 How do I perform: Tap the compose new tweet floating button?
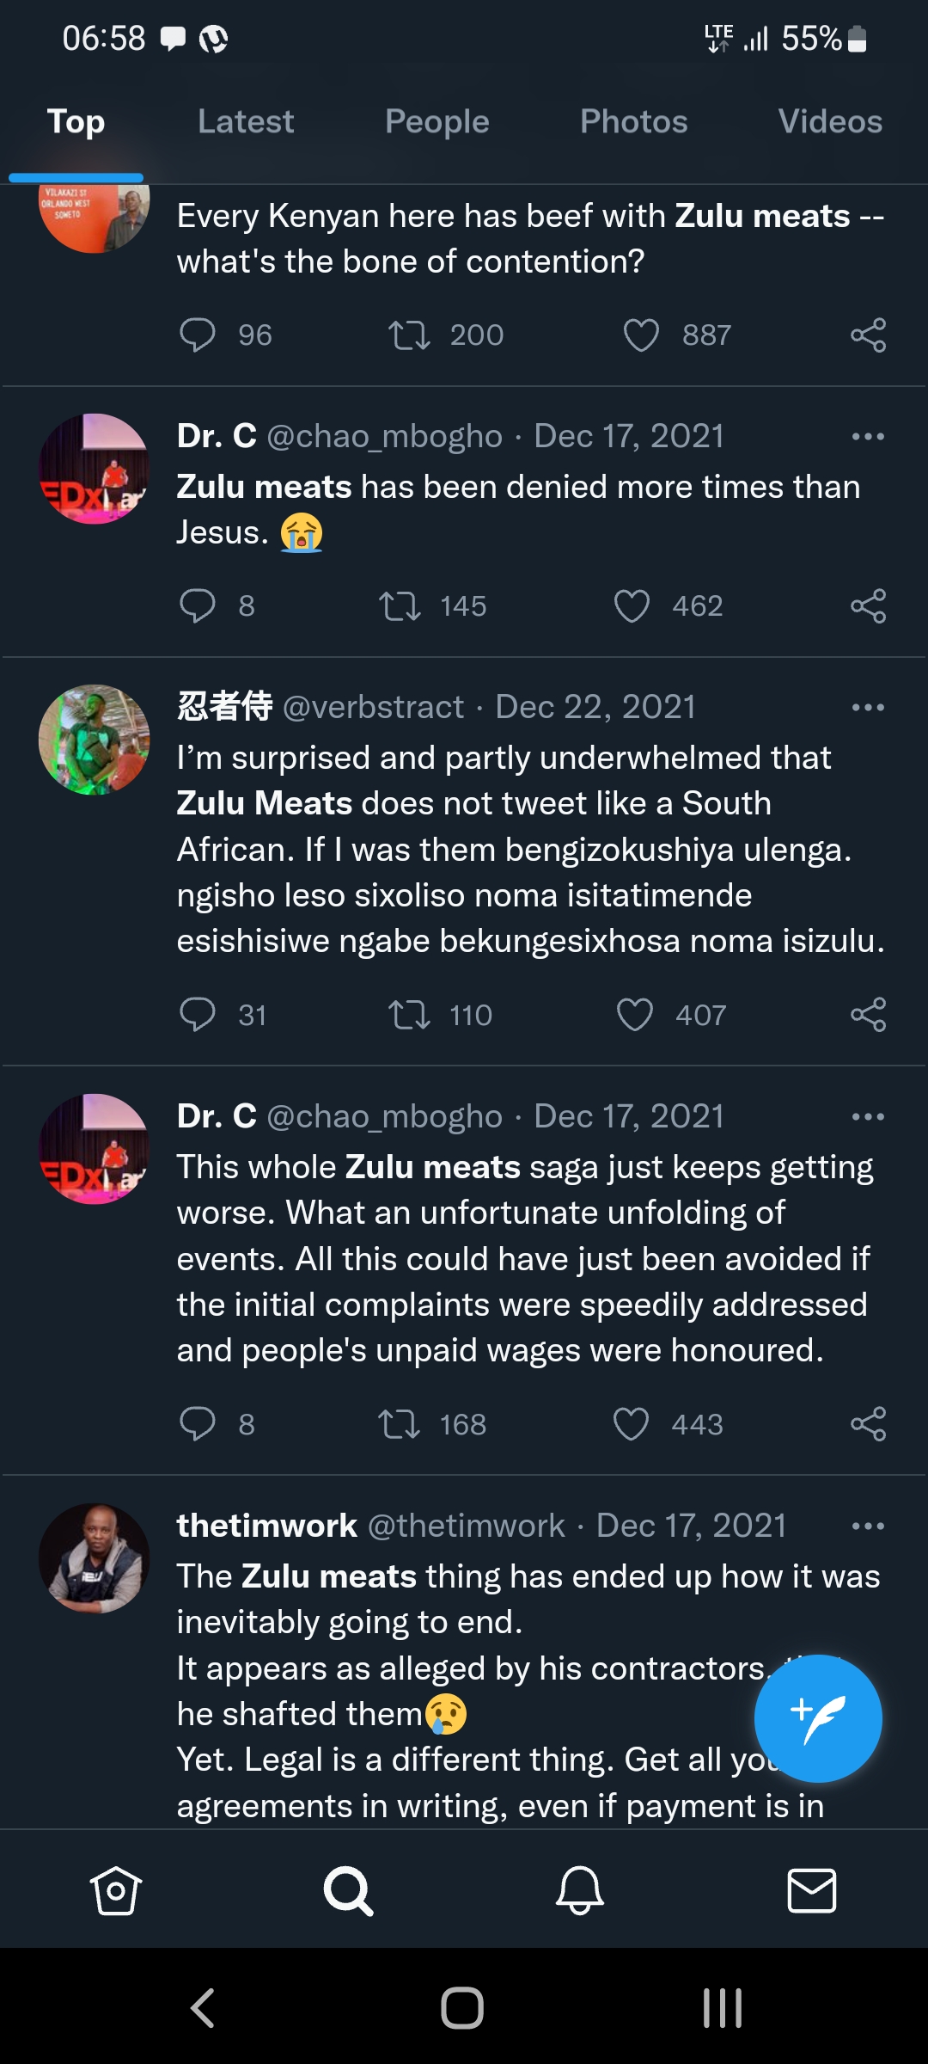point(817,1717)
